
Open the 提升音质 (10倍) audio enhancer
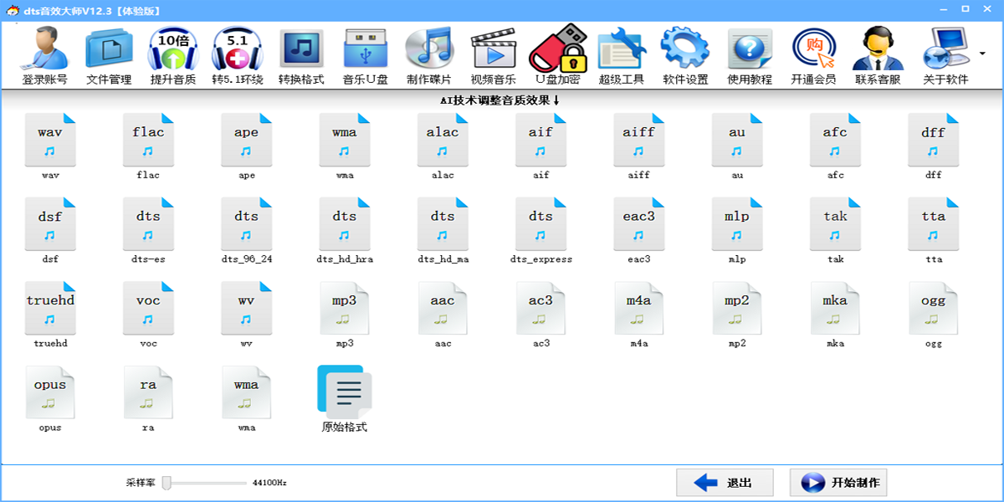click(x=173, y=52)
